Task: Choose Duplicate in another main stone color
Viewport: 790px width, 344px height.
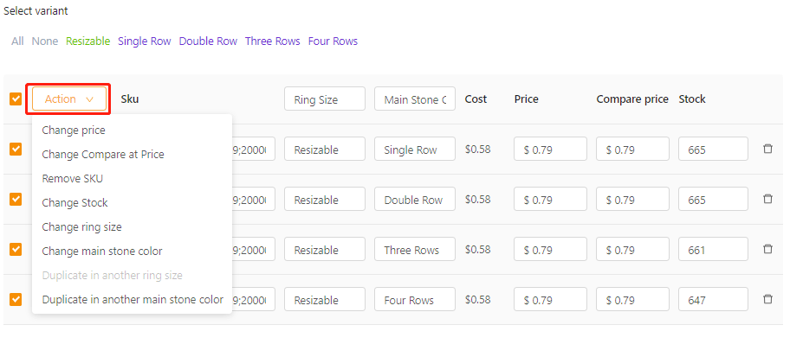Action: [132, 299]
